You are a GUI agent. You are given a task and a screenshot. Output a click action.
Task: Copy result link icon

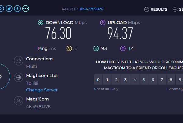point(1,9)
